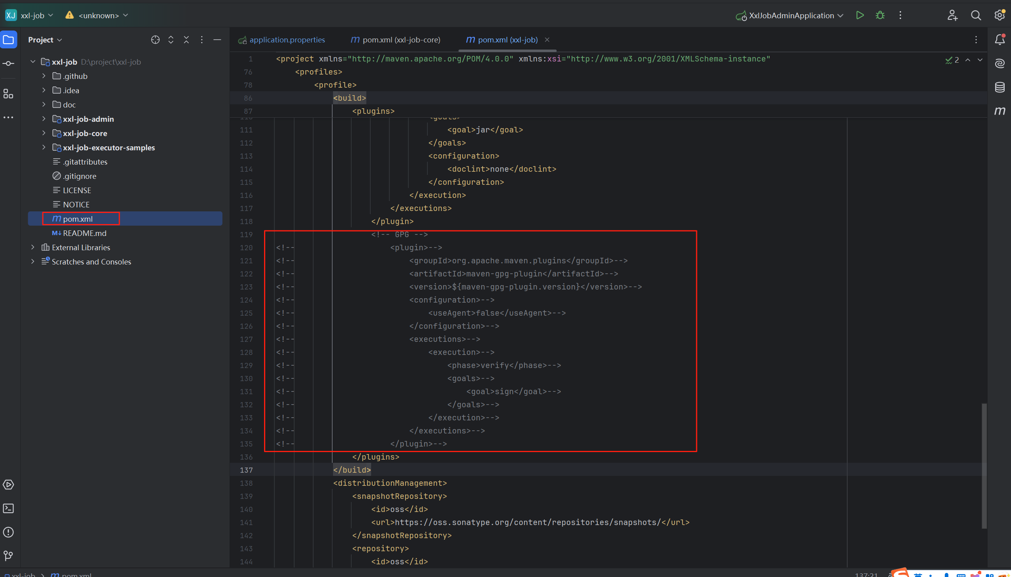Open the Git tool window

tap(8, 556)
